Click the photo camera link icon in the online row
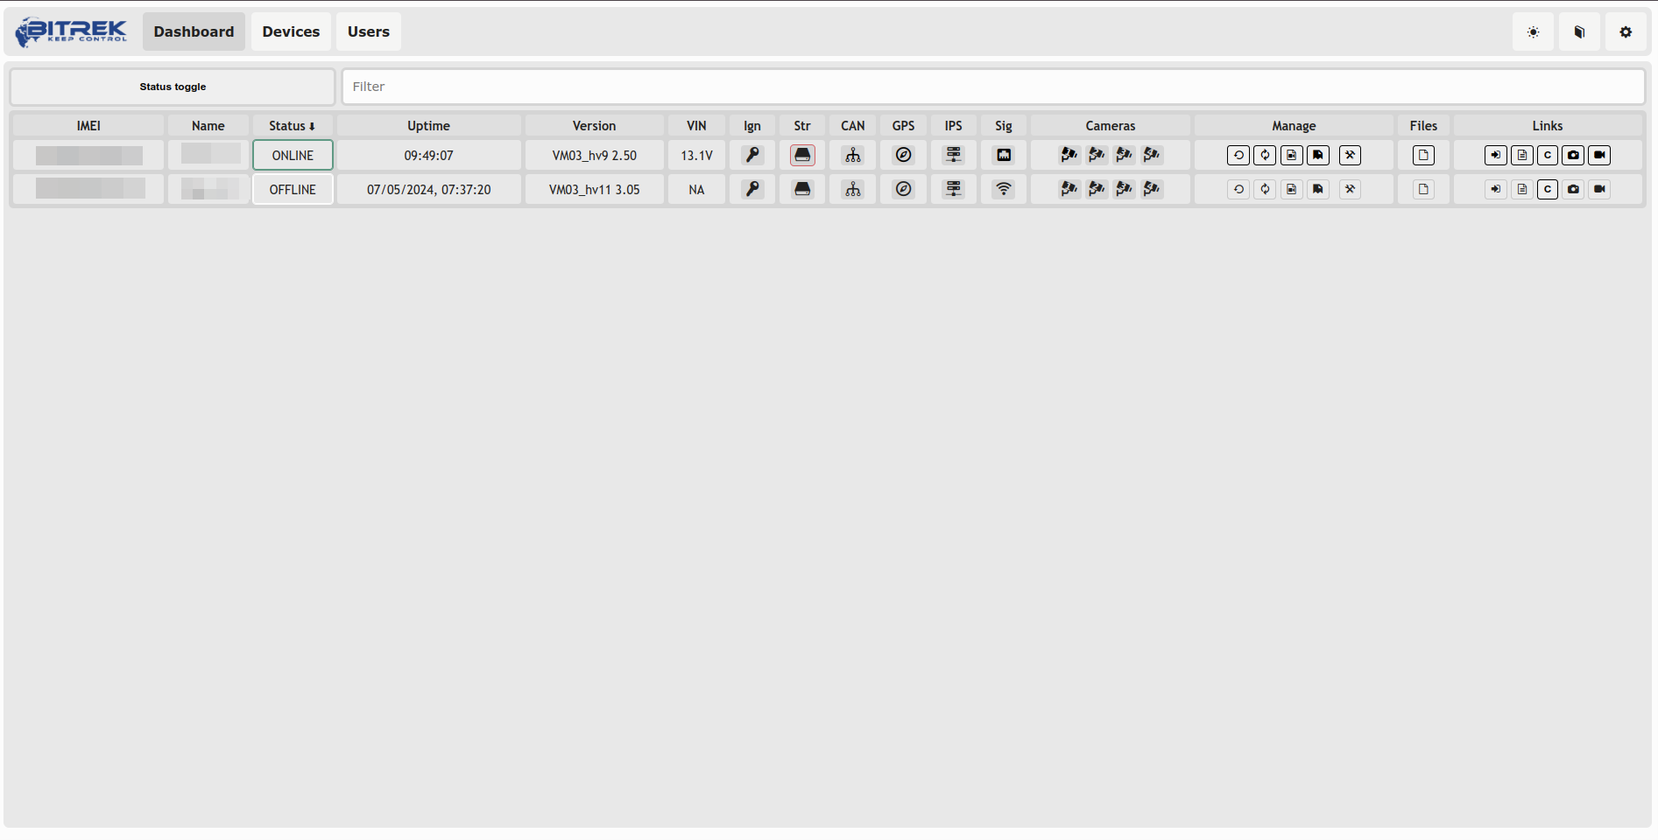This screenshot has width=1658, height=840. (x=1573, y=155)
